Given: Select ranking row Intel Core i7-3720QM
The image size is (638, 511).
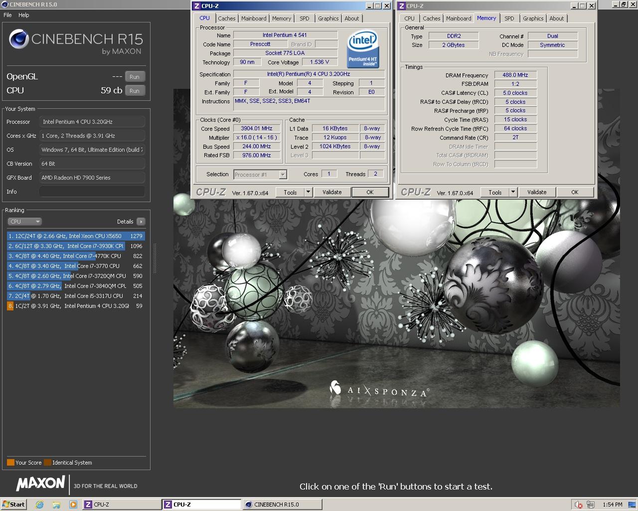Looking at the screenshot, I should click(76, 276).
